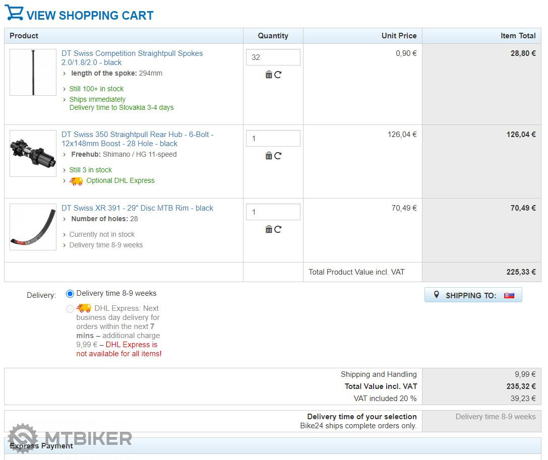
Task: Open the DT Swiss XR 391 Rim link
Action: (x=137, y=208)
